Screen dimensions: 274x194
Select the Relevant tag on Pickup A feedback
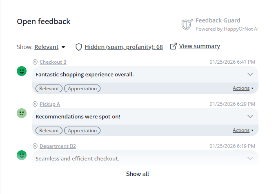pos(49,131)
